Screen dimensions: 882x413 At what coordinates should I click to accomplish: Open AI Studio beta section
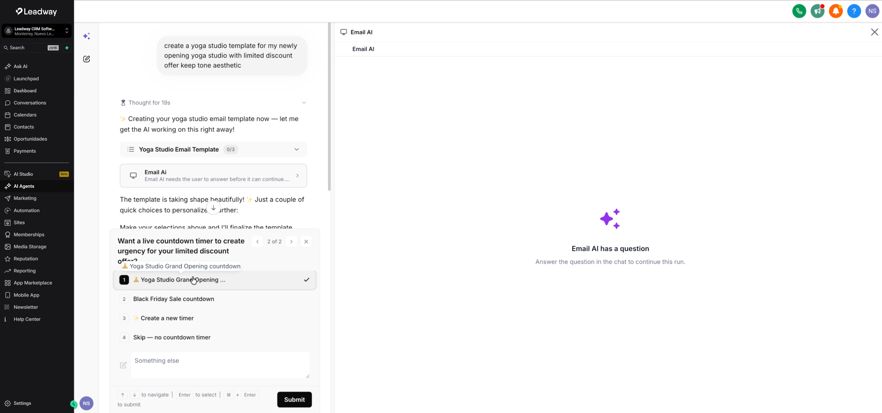[37, 174]
